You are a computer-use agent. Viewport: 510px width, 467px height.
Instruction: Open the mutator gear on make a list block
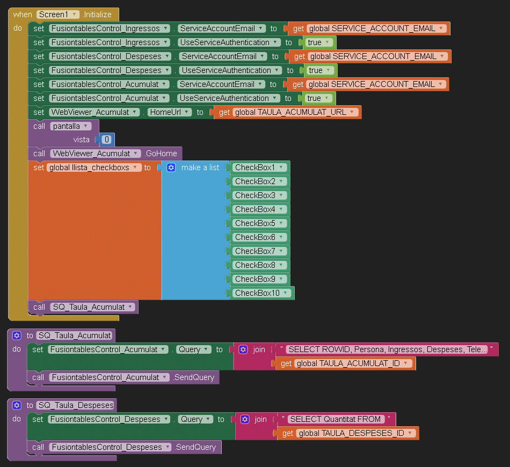(x=171, y=167)
